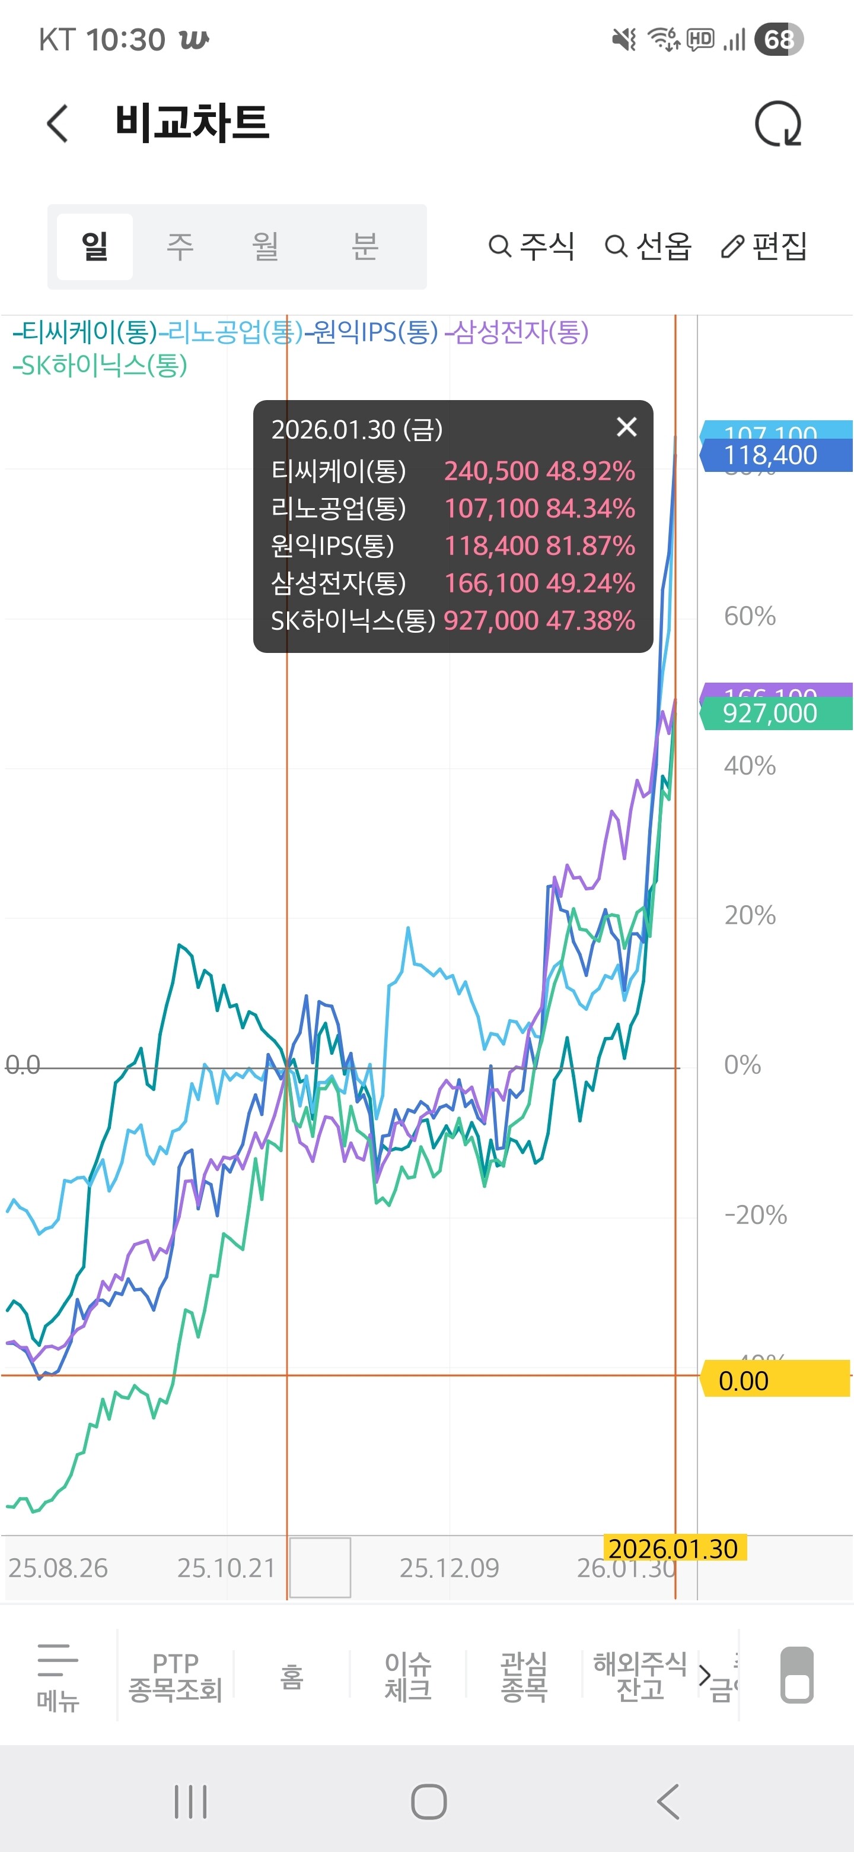Select the 일 daily period
Screen dimensions: 854x1852
click(x=95, y=246)
